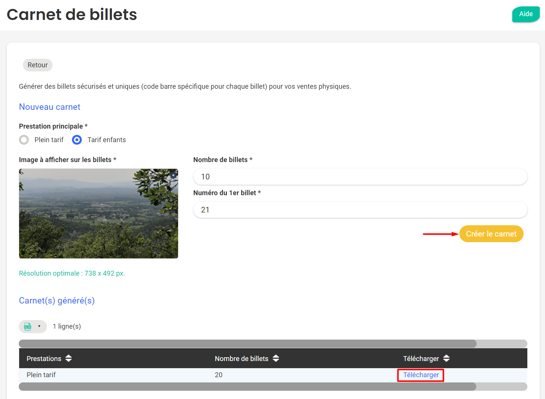
Task: Focus the Nombre de billets input field
Action: (x=360, y=177)
